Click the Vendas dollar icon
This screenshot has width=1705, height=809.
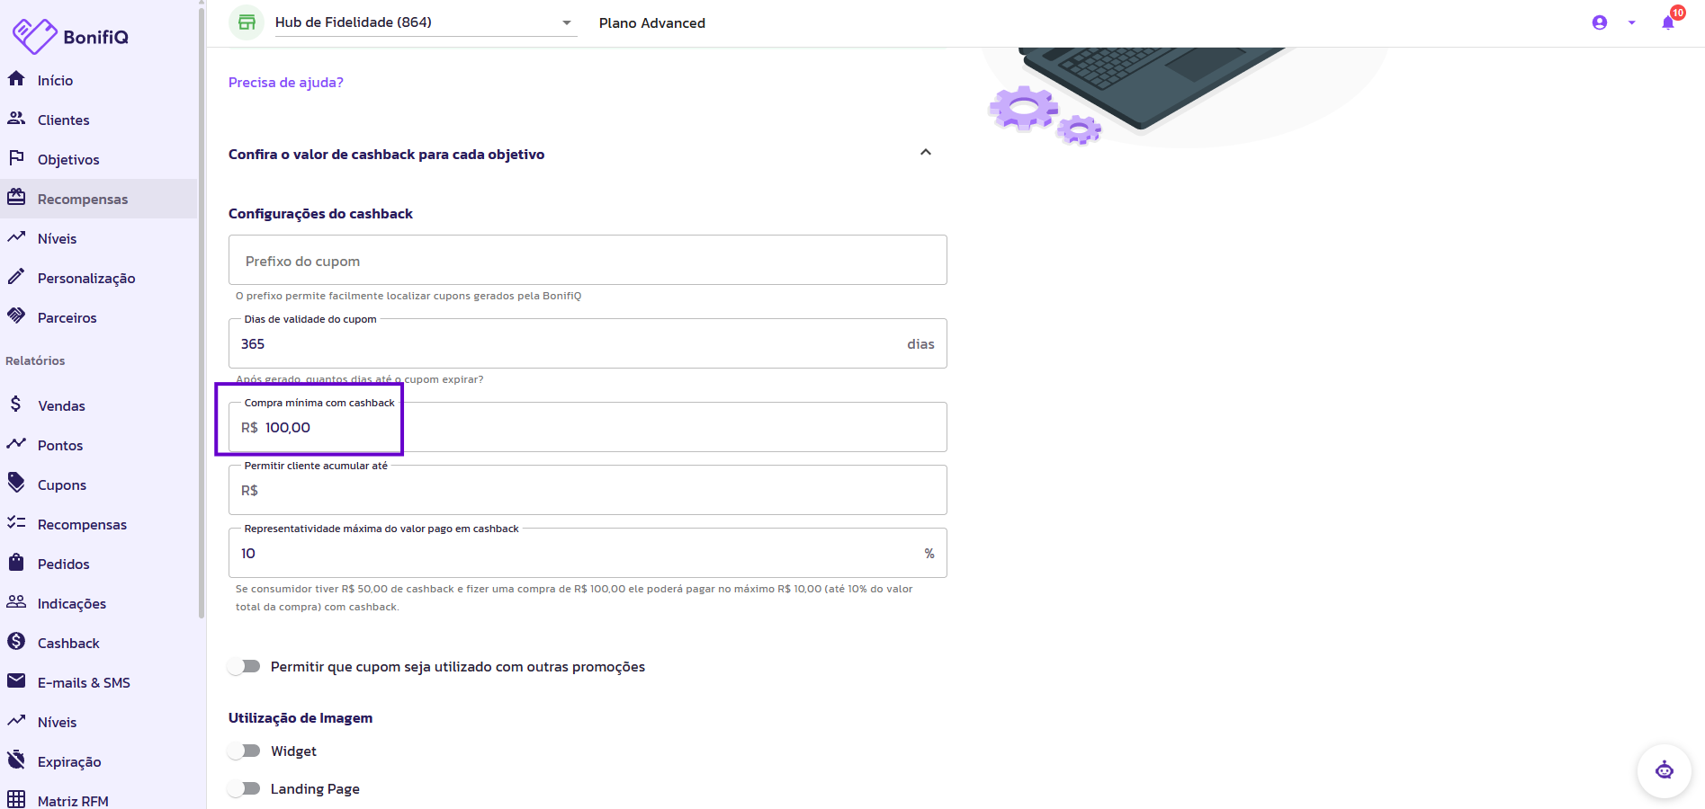pos(16,404)
